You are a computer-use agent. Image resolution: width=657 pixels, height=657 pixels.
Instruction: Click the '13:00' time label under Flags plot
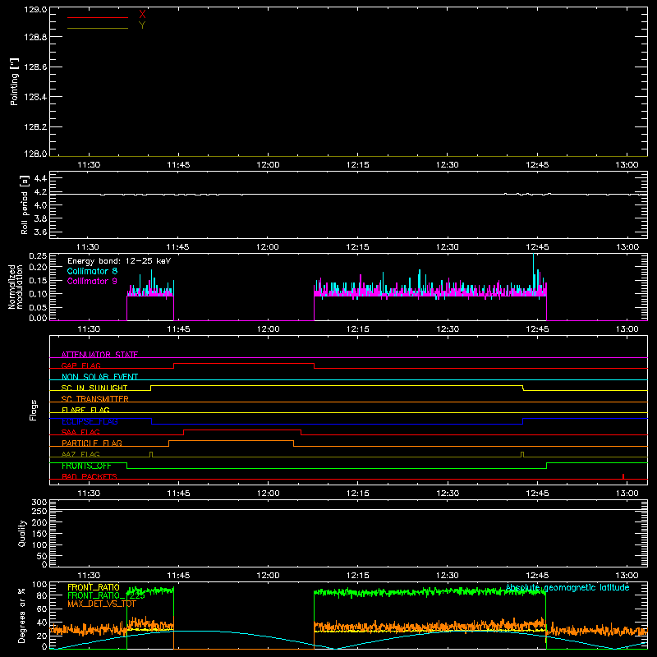point(627,494)
